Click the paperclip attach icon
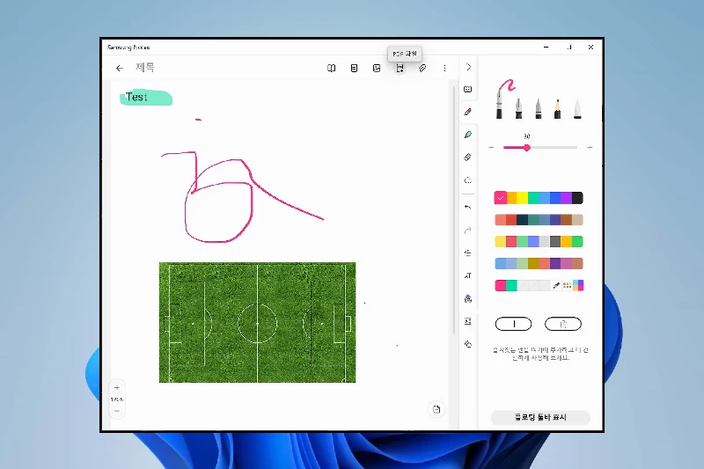Image resolution: width=704 pixels, height=469 pixels. tap(422, 68)
